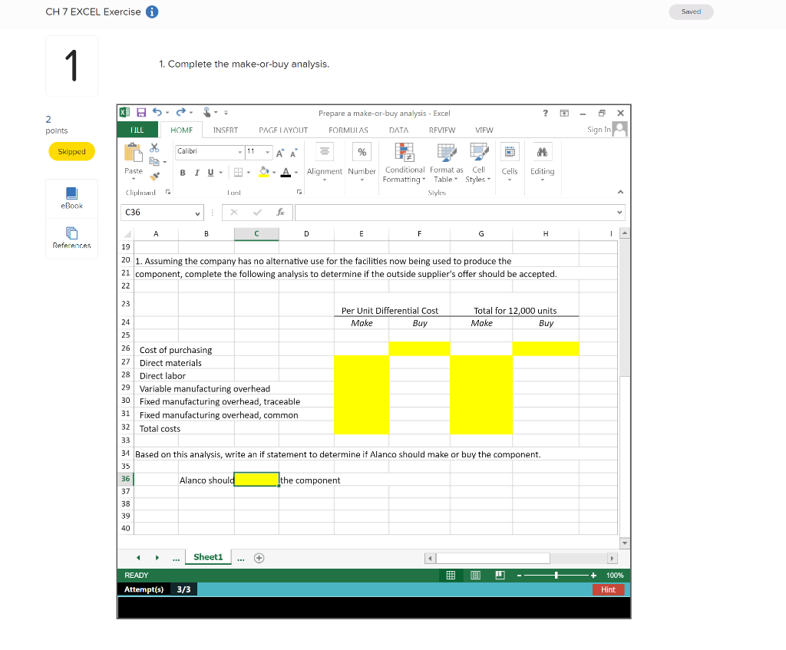Toggle Underline formatting
Image resolution: width=786 pixels, height=650 pixels.
[210, 173]
